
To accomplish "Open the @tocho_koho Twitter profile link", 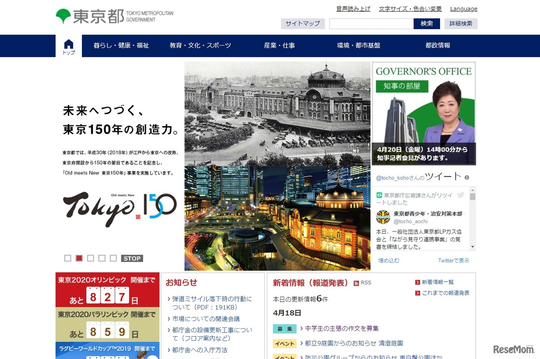I will 392,178.
